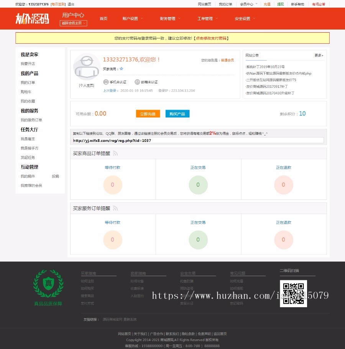The width and height of the screenshot is (345, 349).
Task: Click service orders 正在交易 green circle
Action: [198, 240]
